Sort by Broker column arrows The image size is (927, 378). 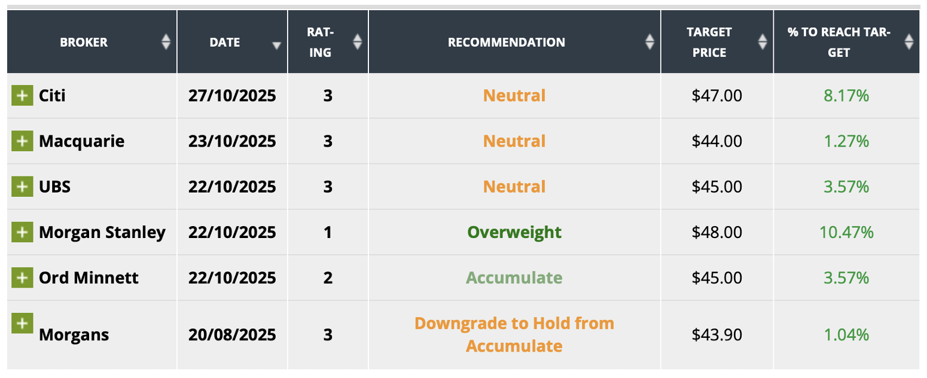tap(166, 42)
